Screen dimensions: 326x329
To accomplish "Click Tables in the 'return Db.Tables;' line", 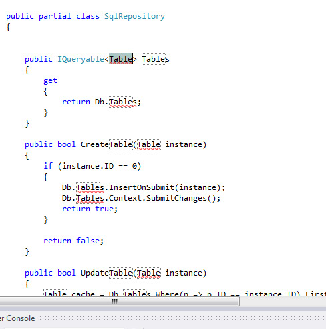I will pyautogui.click(x=123, y=102).
